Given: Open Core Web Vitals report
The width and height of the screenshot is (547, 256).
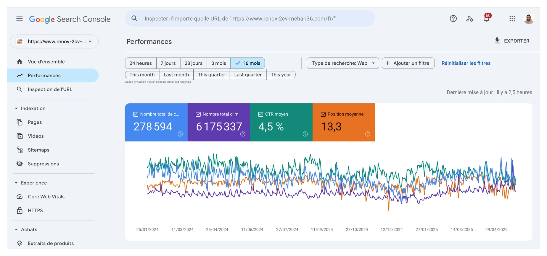Looking at the screenshot, I should [x=53, y=197].
